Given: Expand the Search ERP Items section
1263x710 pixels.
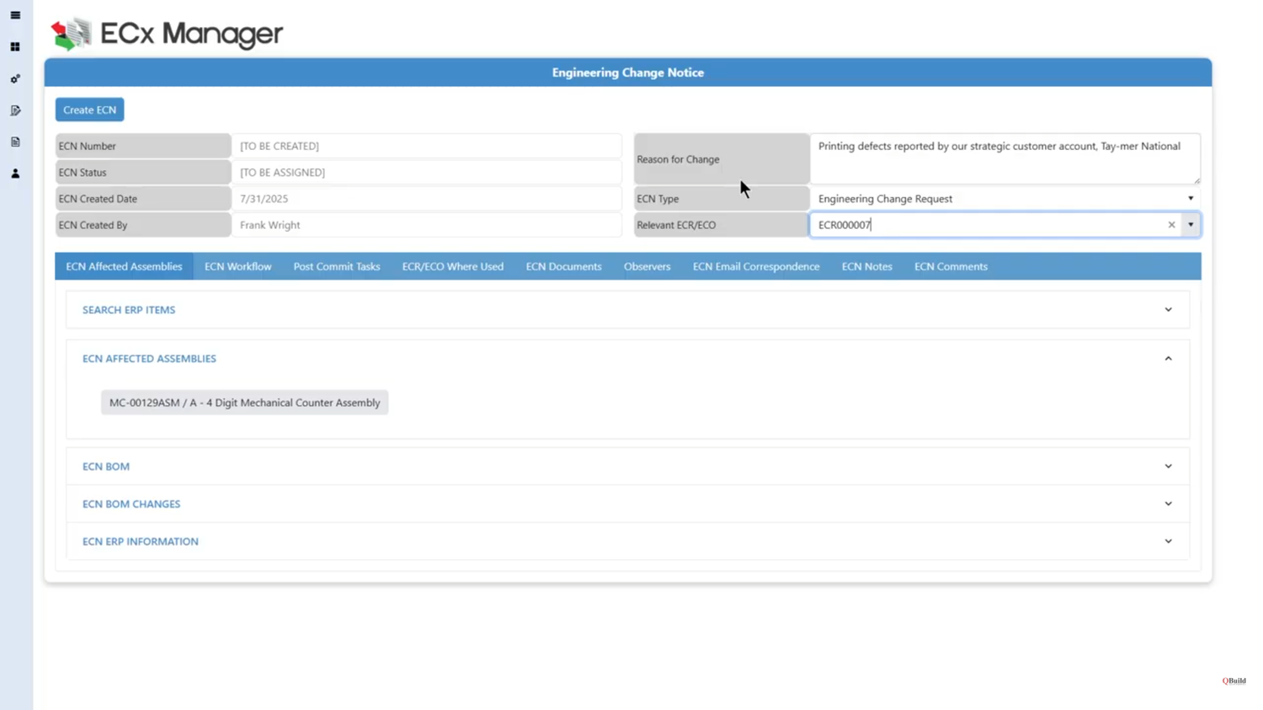Looking at the screenshot, I should (x=1168, y=310).
